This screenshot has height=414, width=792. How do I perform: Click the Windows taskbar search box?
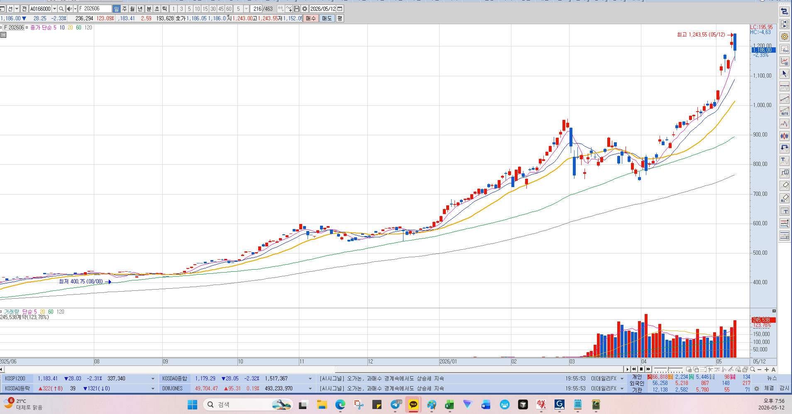(248, 404)
